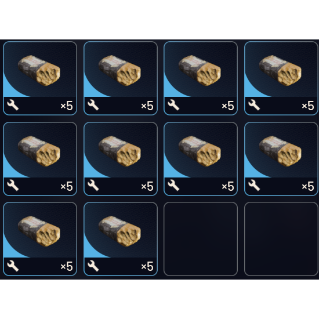This screenshot has height=319, width=319.
Task: Select the first empty slot in the bottom row
Action: (201, 239)
